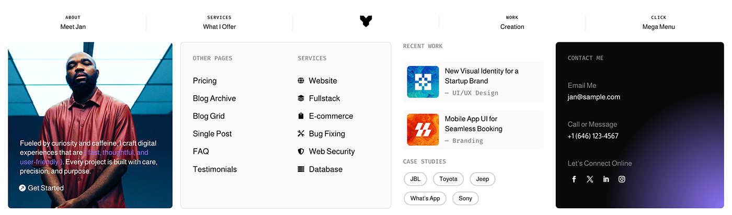This screenshot has width=732, height=215.
Task: Open New Visual Identity project thumbnail
Action: [x=423, y=82]
